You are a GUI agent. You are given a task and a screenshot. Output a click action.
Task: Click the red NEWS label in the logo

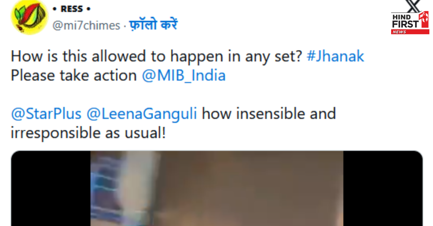coord(399,32)
